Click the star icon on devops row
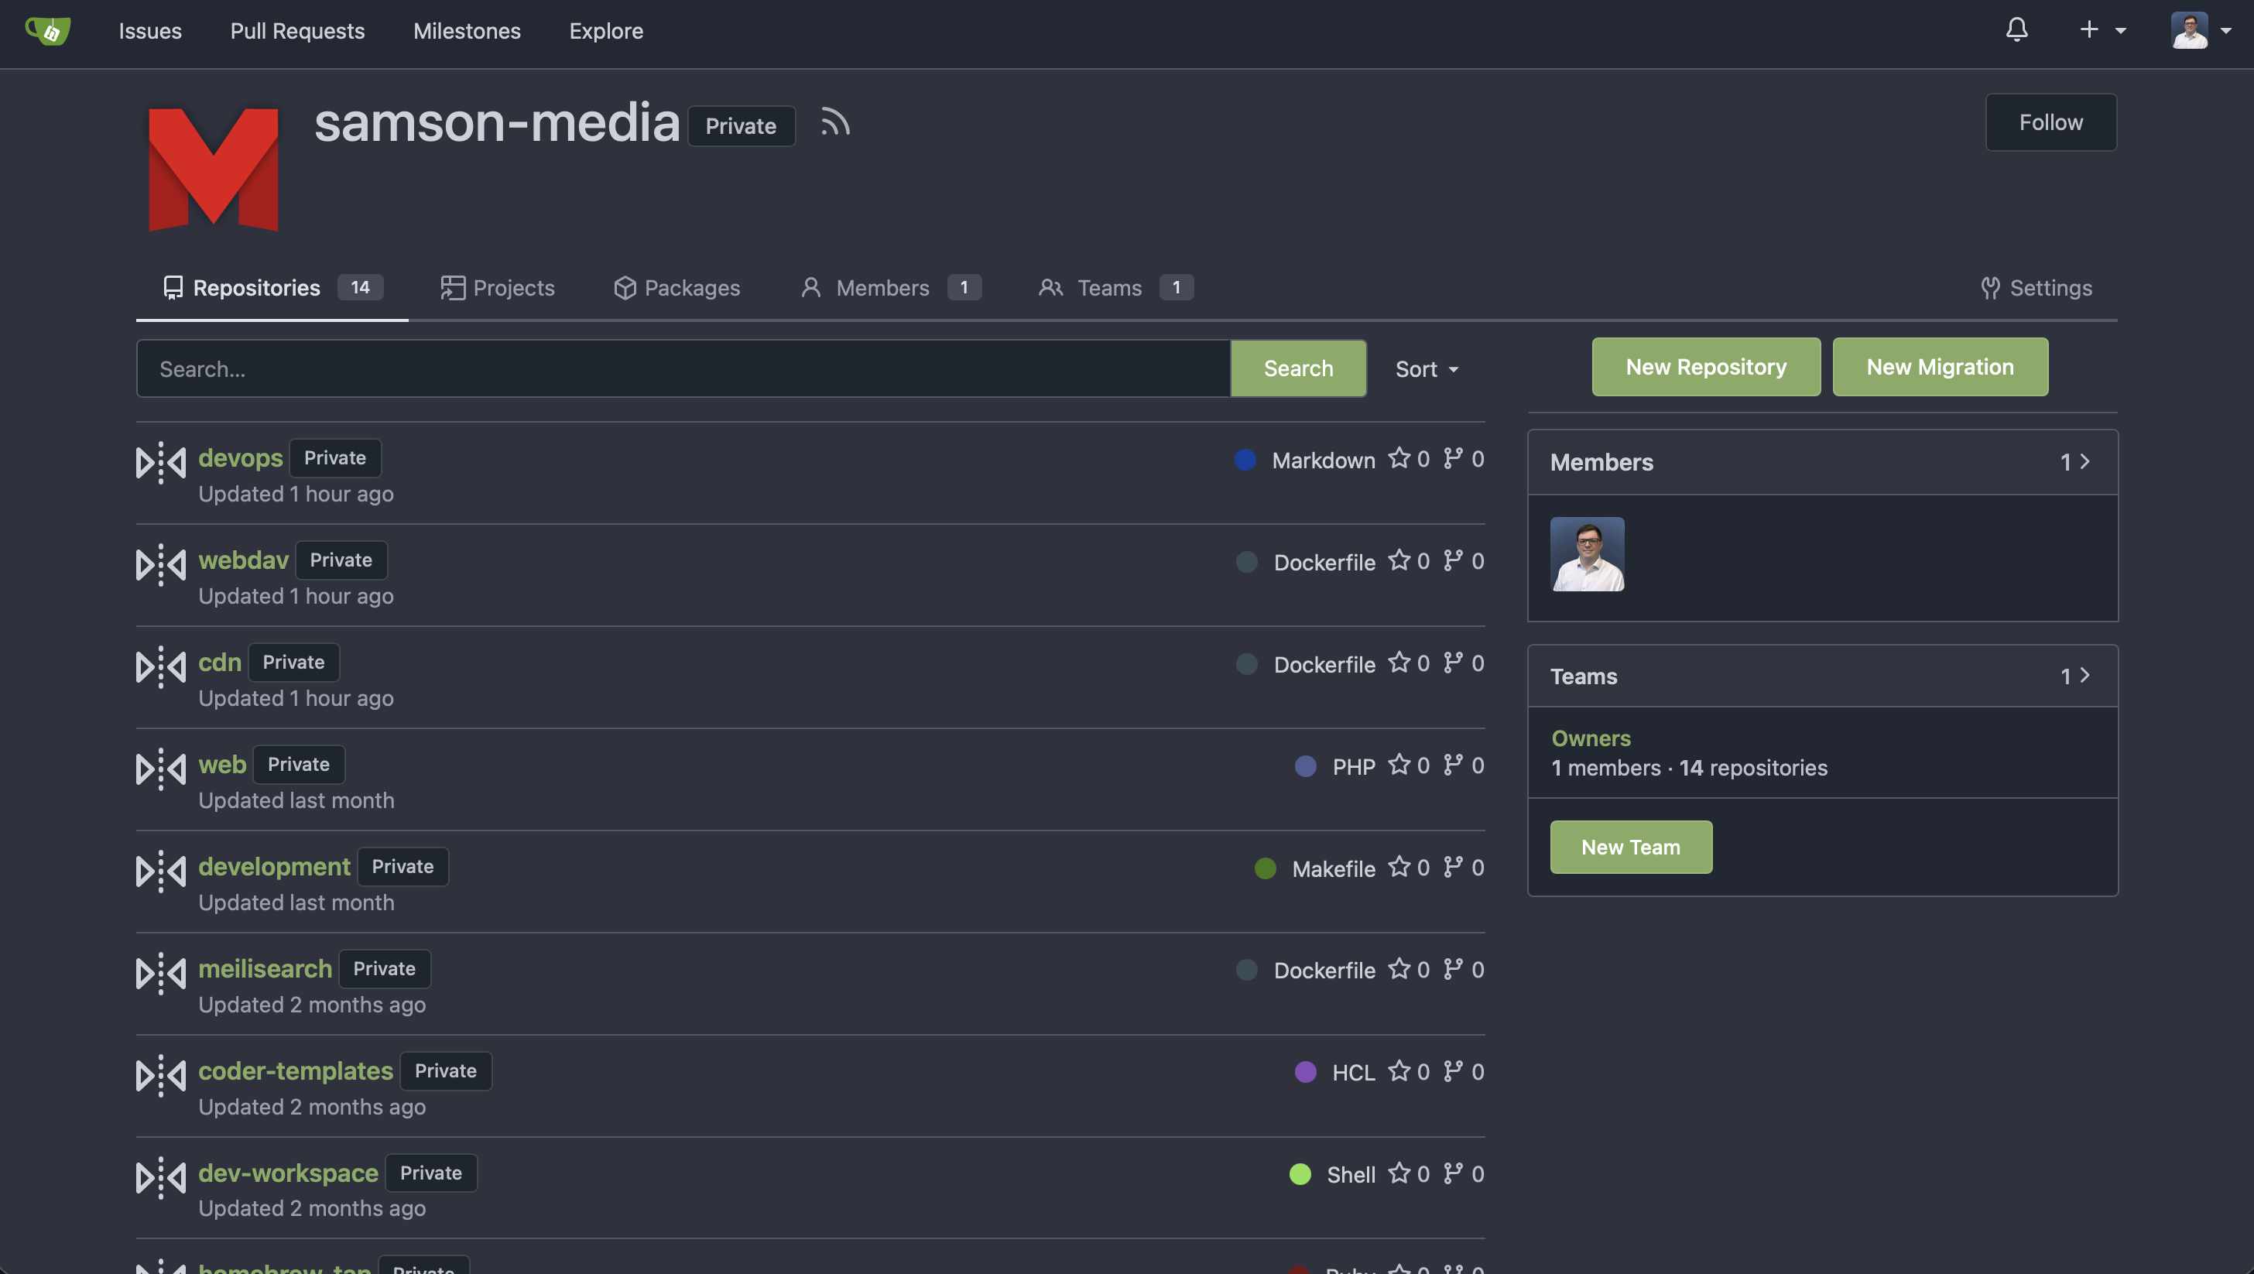Screen dimensions: 2254x1274 coord(1399,458)
